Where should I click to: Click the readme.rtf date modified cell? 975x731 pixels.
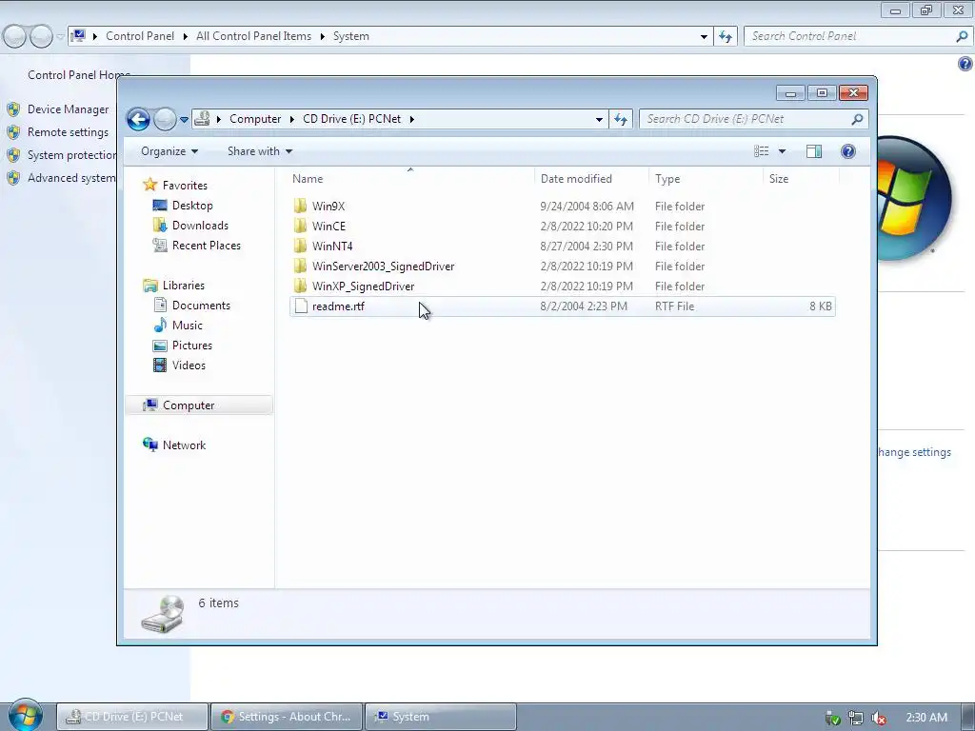[x=584, y=306]
